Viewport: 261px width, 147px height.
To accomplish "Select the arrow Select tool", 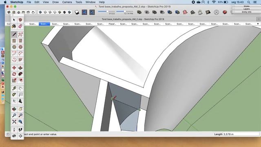I will click(x=14, y=20).
